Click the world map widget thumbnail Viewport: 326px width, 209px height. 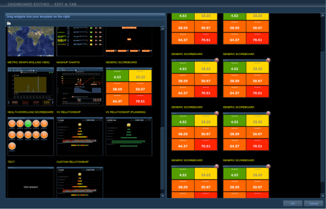click(29, 42)
